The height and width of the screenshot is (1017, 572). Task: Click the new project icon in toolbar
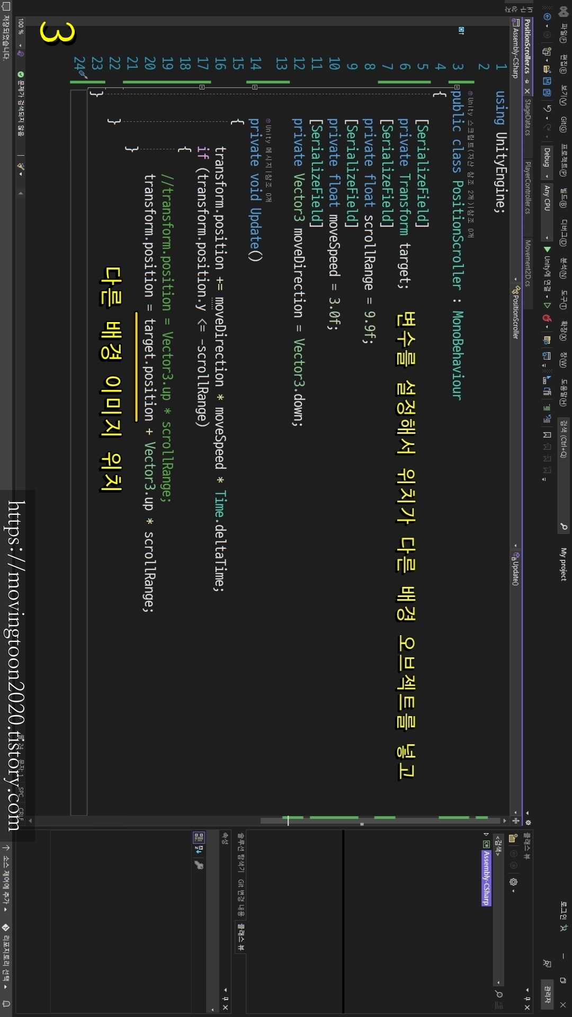pos(547,51)
